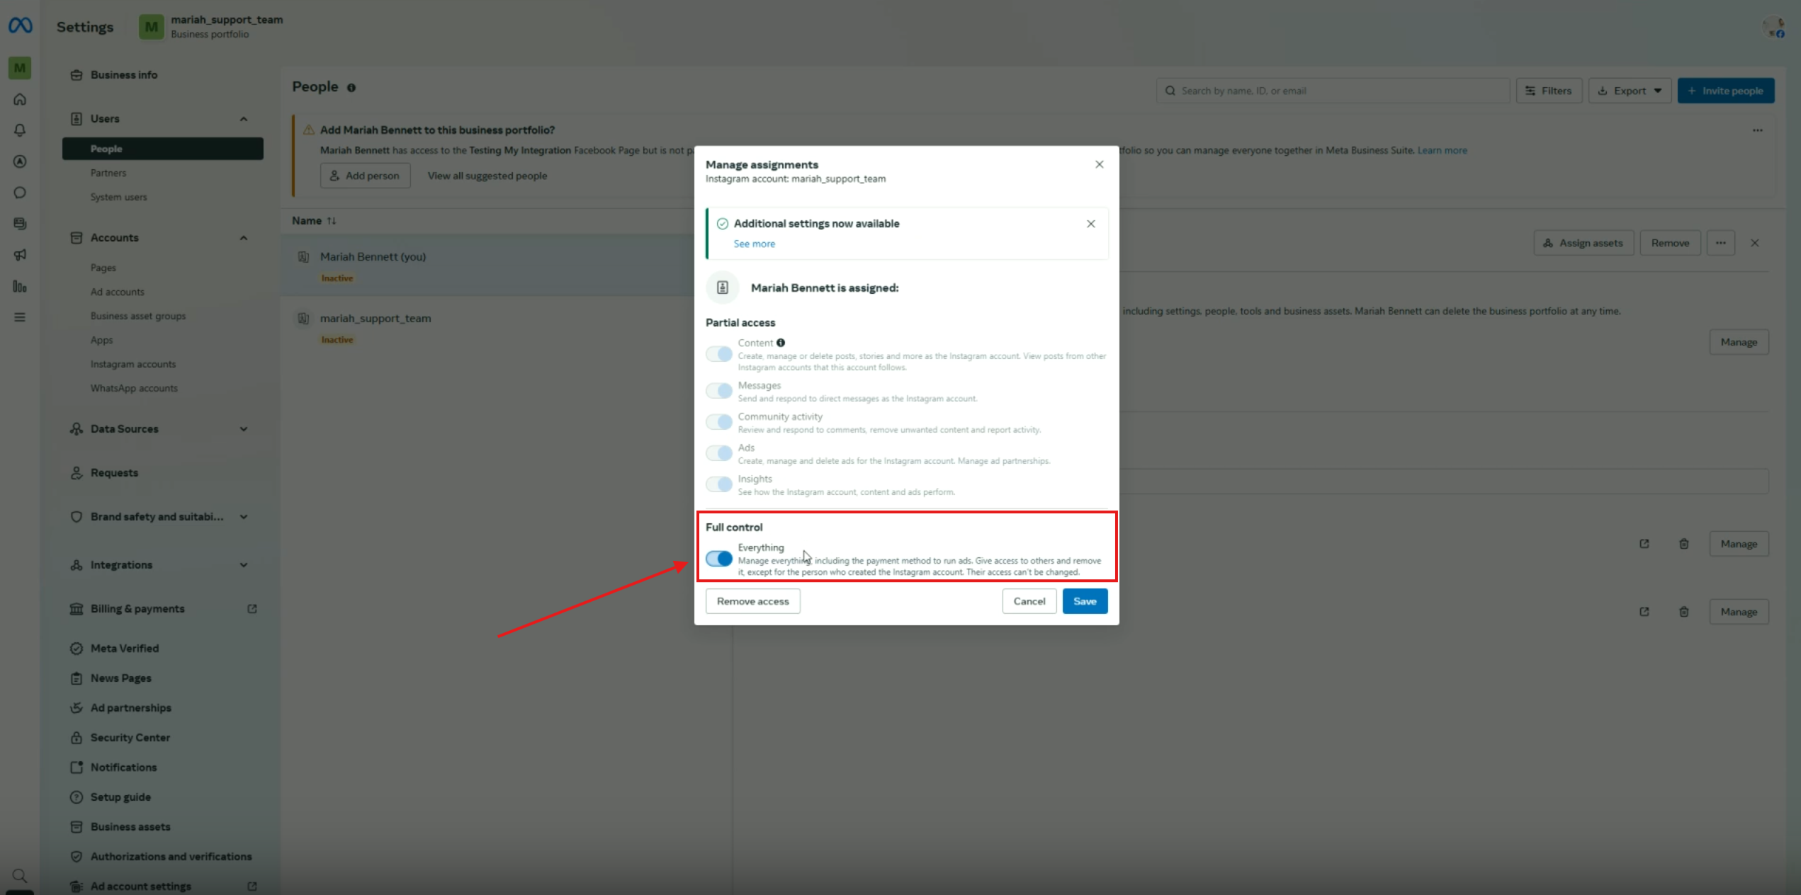Click the info icon next to People heading

pyautogui.click(x=351, y=88)
